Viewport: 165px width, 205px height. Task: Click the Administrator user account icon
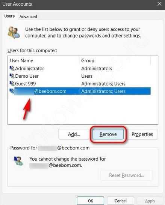(12, 68)
